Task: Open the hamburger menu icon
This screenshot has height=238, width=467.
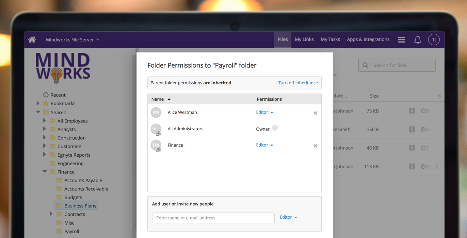Action: coord(402,40)
